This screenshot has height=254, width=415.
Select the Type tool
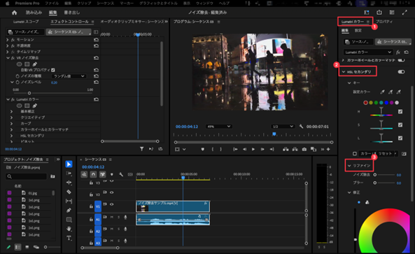(x=69, y=238)
